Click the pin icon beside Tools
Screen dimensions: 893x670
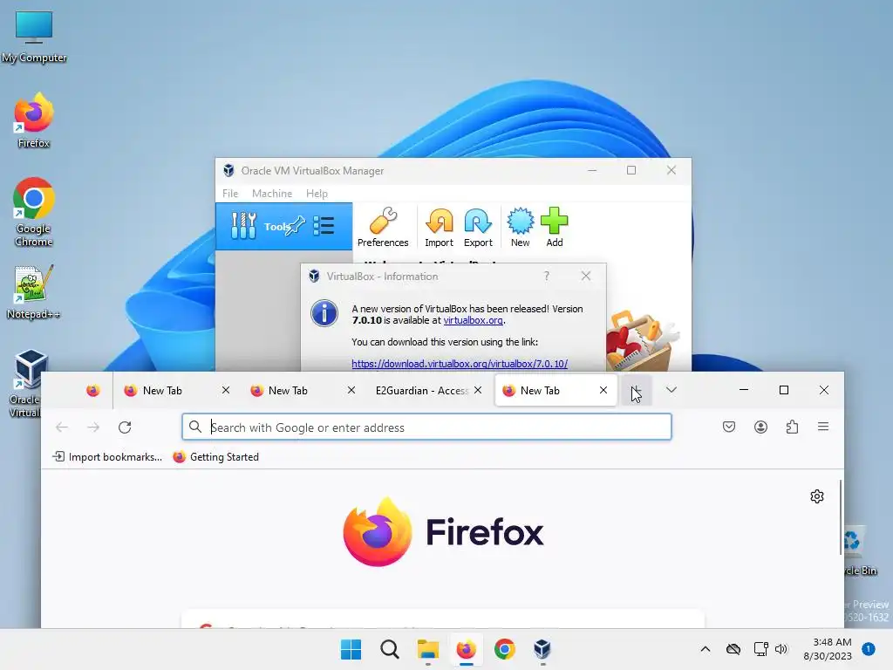pos(297,226)
